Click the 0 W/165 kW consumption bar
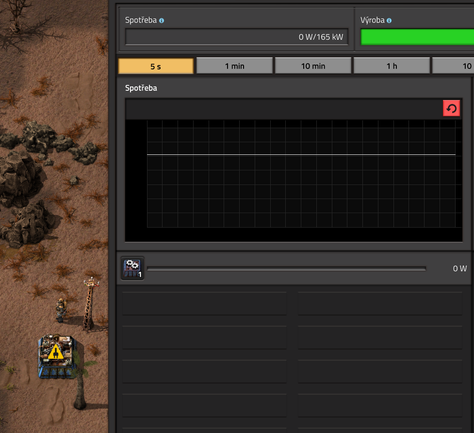Image resolution: width=474 pixels, height=433 pixels. (237, 37)
